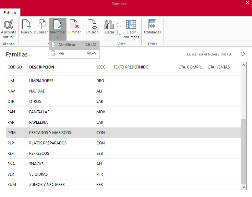Collapse the Modificar dropdown arrow
The width and height of the screenshot is (252, 197).
click(x=57, y=37)
